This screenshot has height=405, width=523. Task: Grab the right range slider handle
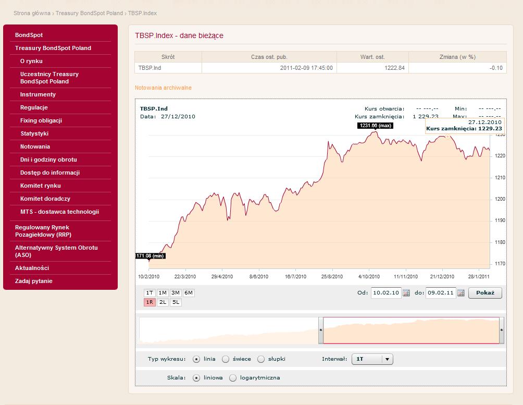pos(502,330)
